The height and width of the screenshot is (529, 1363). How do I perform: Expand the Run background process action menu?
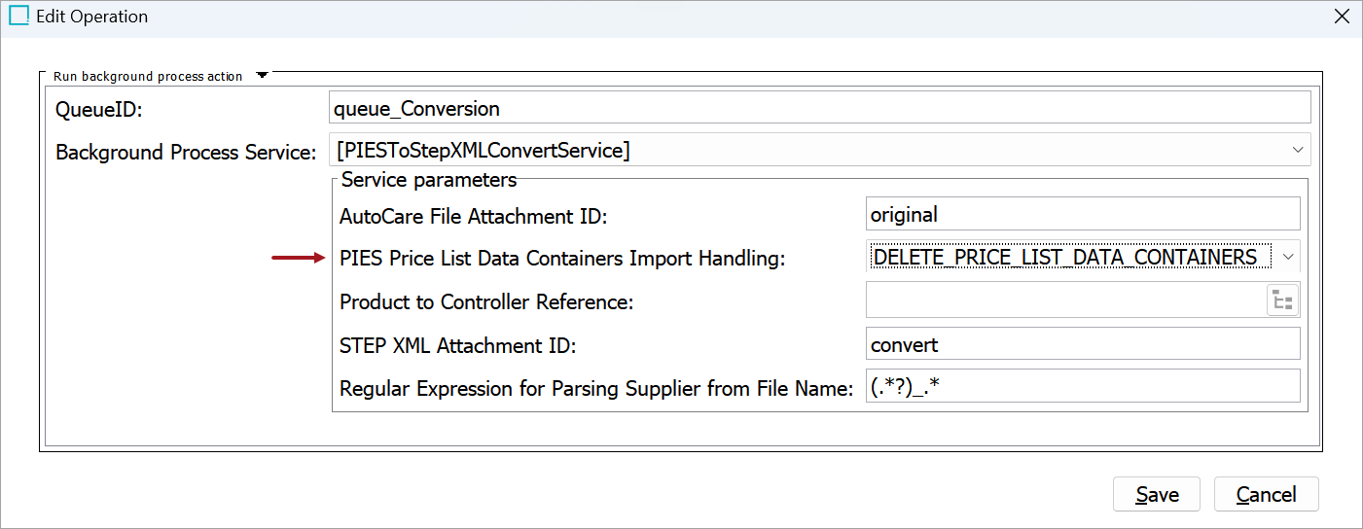point(262,75)
